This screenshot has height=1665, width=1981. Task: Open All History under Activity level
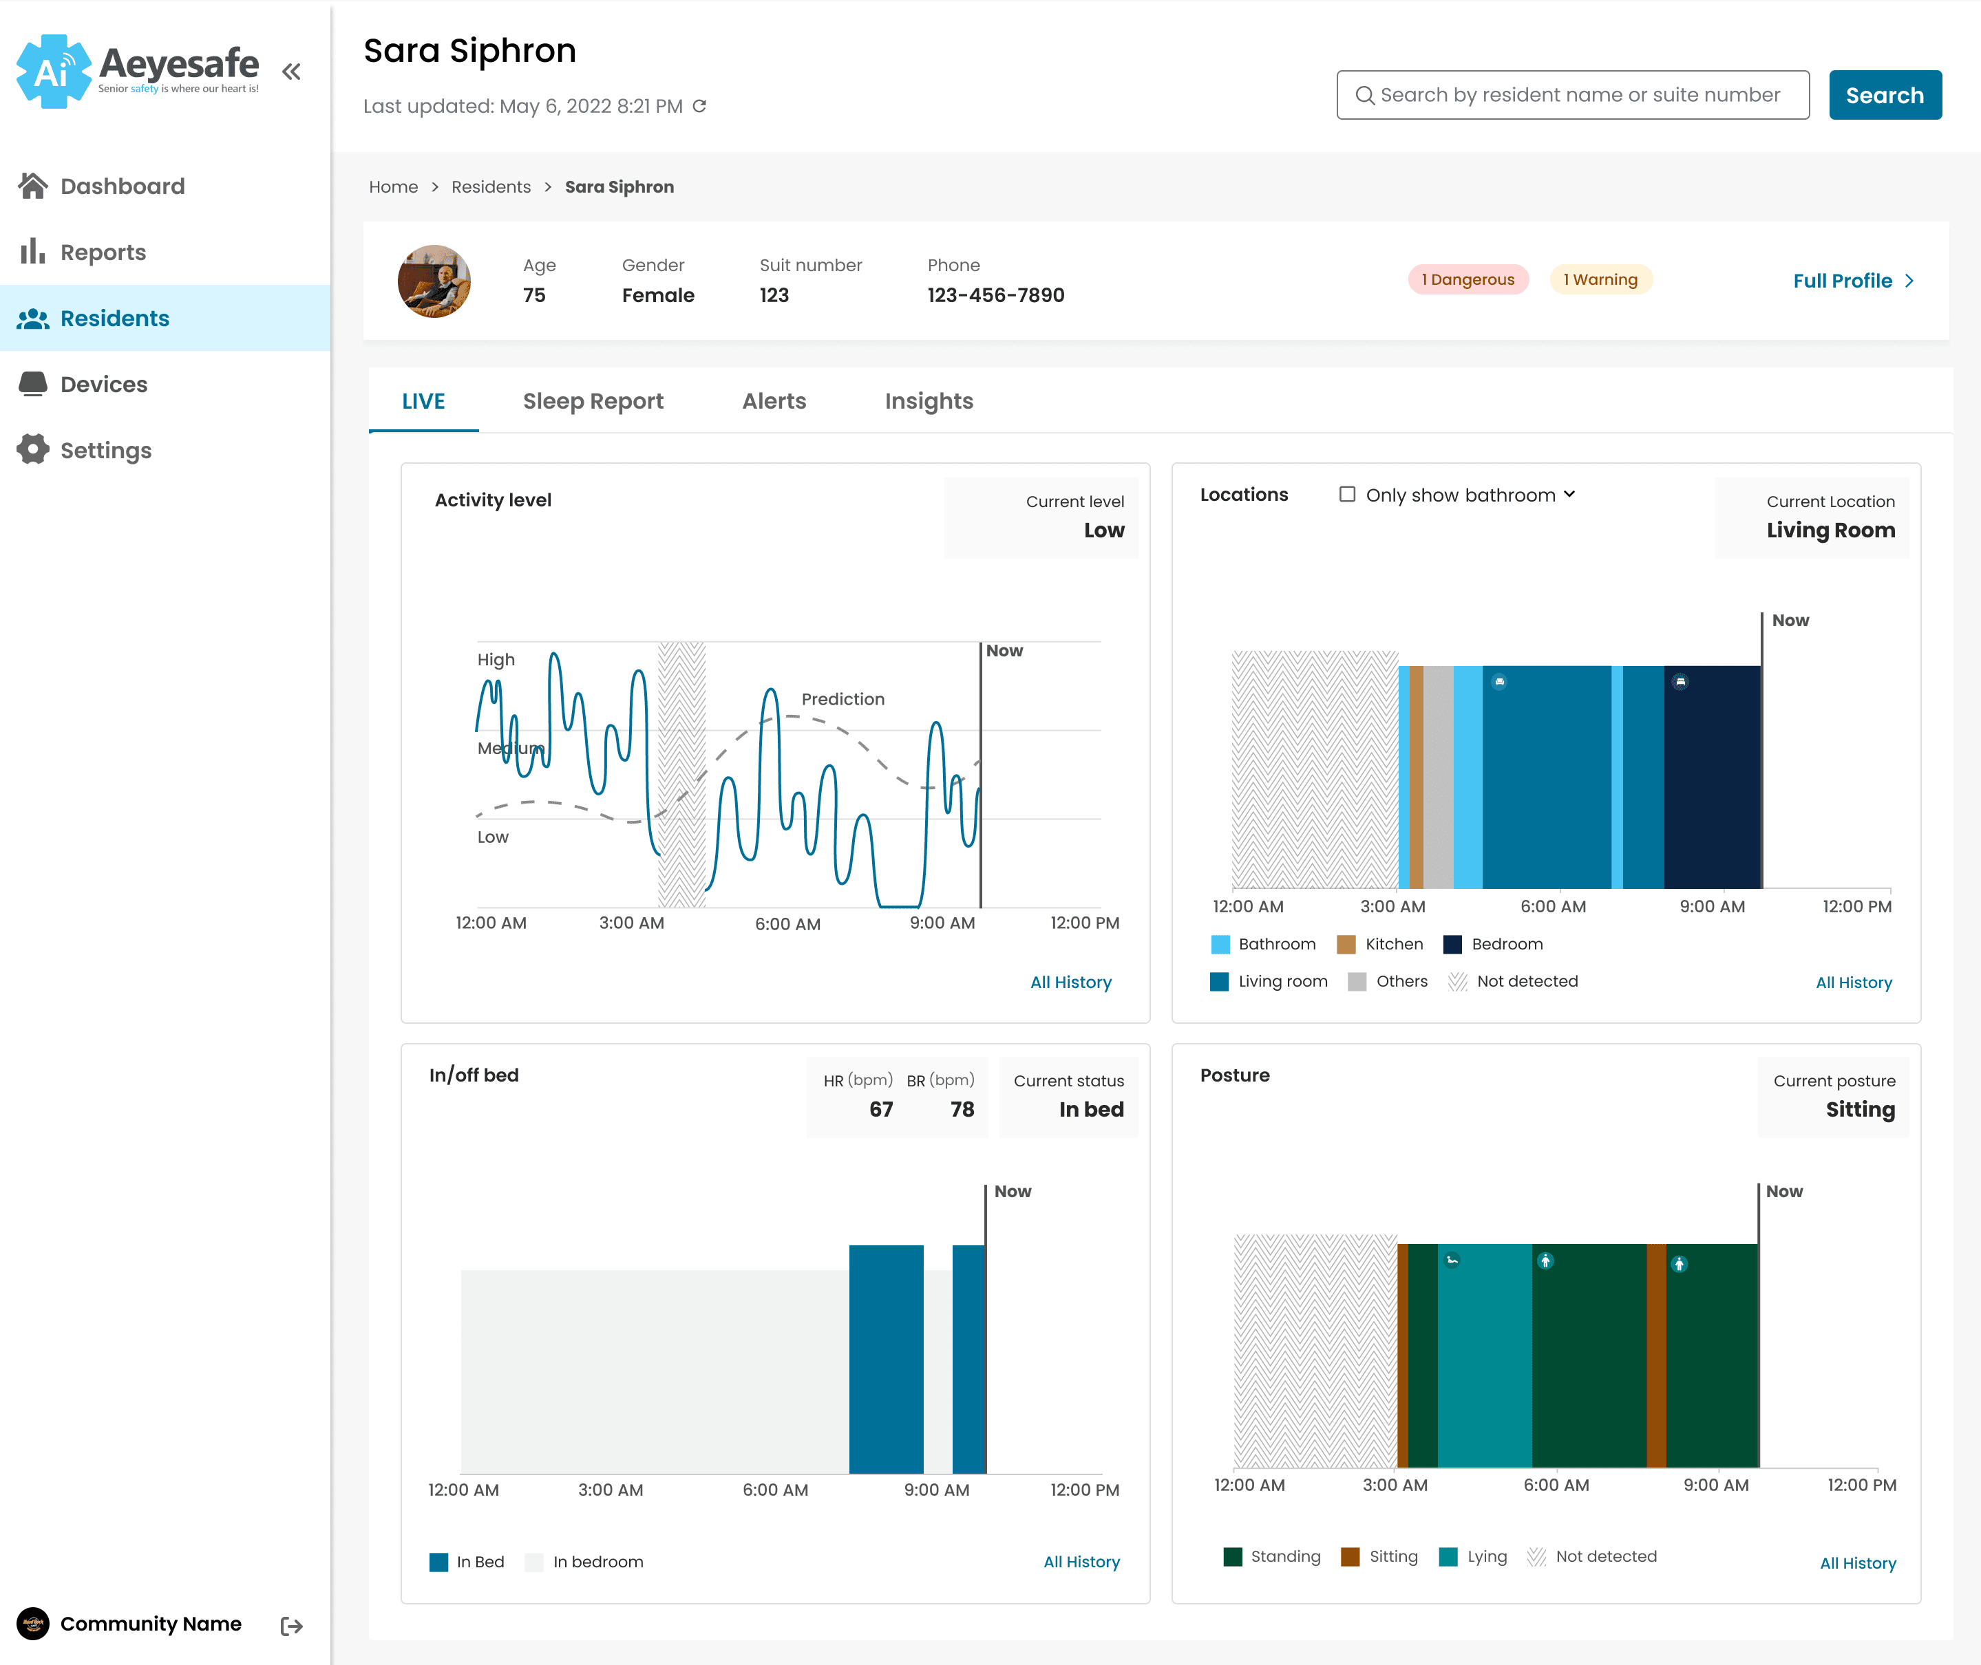click(x=1071, y=982)
